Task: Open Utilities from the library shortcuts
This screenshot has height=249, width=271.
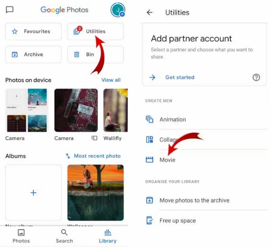Action: 96,31
